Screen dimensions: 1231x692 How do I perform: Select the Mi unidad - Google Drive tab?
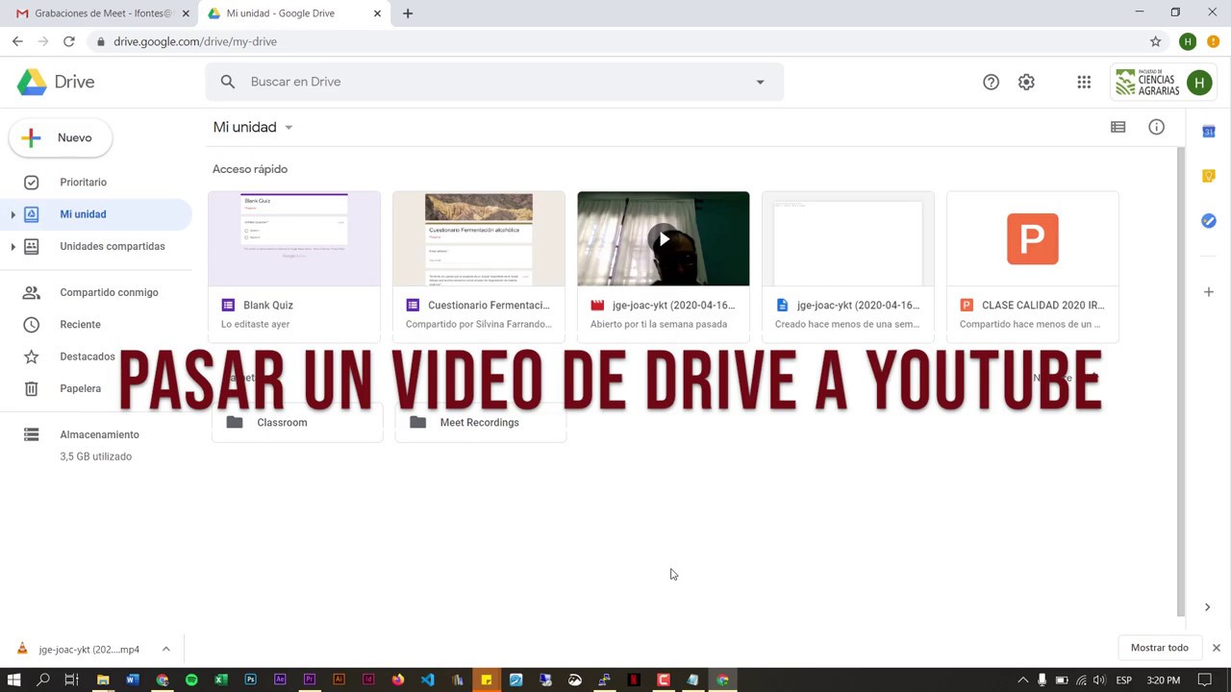[293, 13]
